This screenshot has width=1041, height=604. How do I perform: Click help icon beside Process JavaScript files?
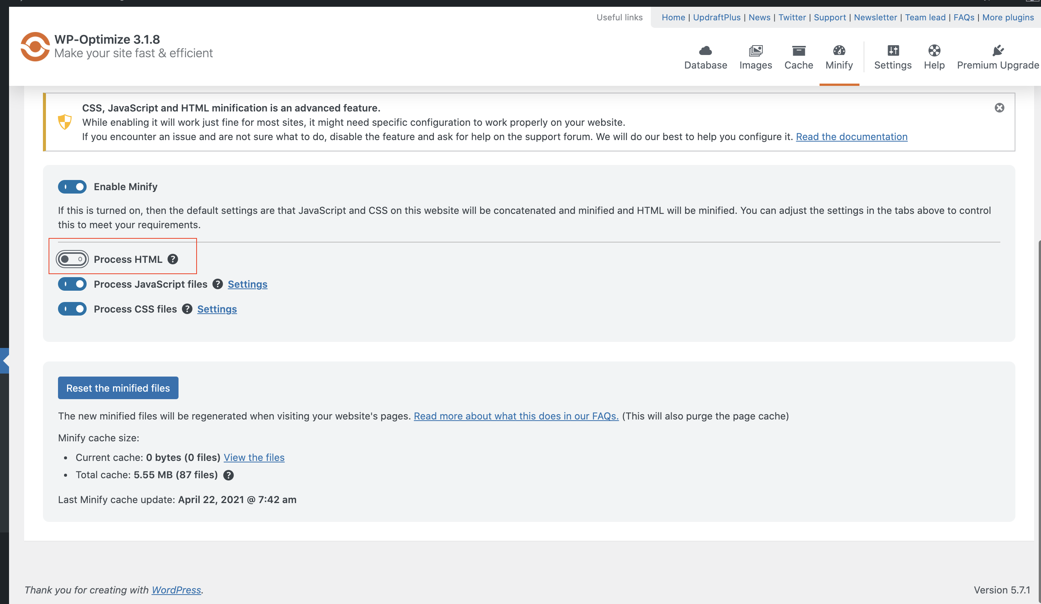218,284
